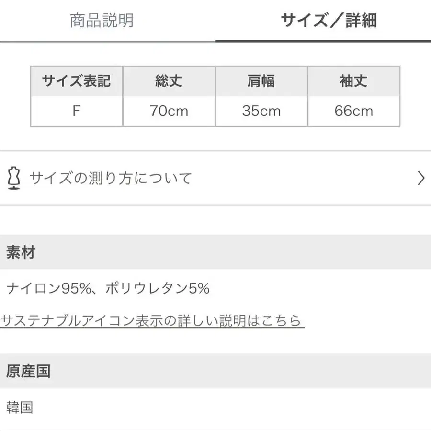Select the 35cm shoulder width value
This screenshot has width=431, height=431.
(261, 111)
